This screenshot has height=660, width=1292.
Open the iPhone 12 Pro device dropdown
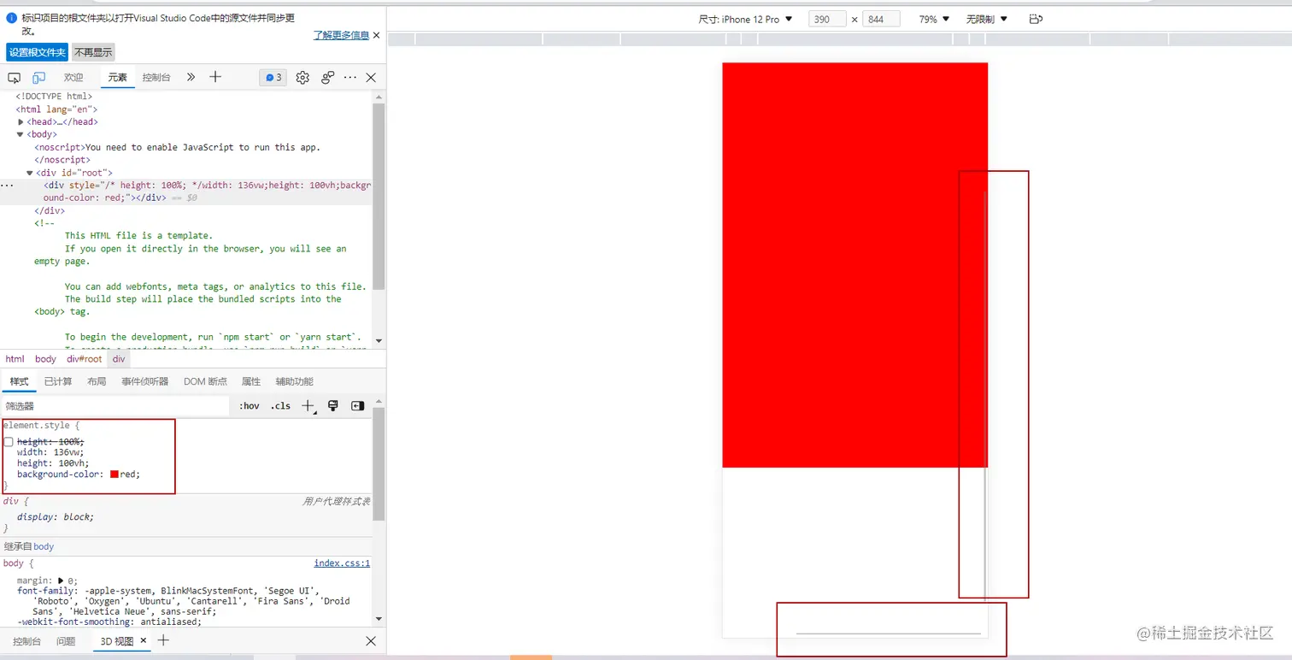click(x=745, y=19)
